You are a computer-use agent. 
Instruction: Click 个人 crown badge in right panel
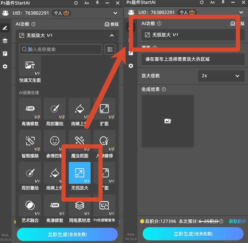[187, 12]
